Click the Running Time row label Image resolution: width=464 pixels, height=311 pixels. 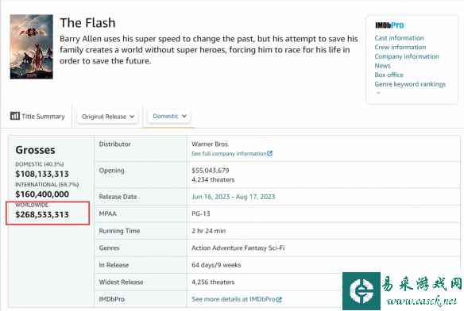[119, 231]
